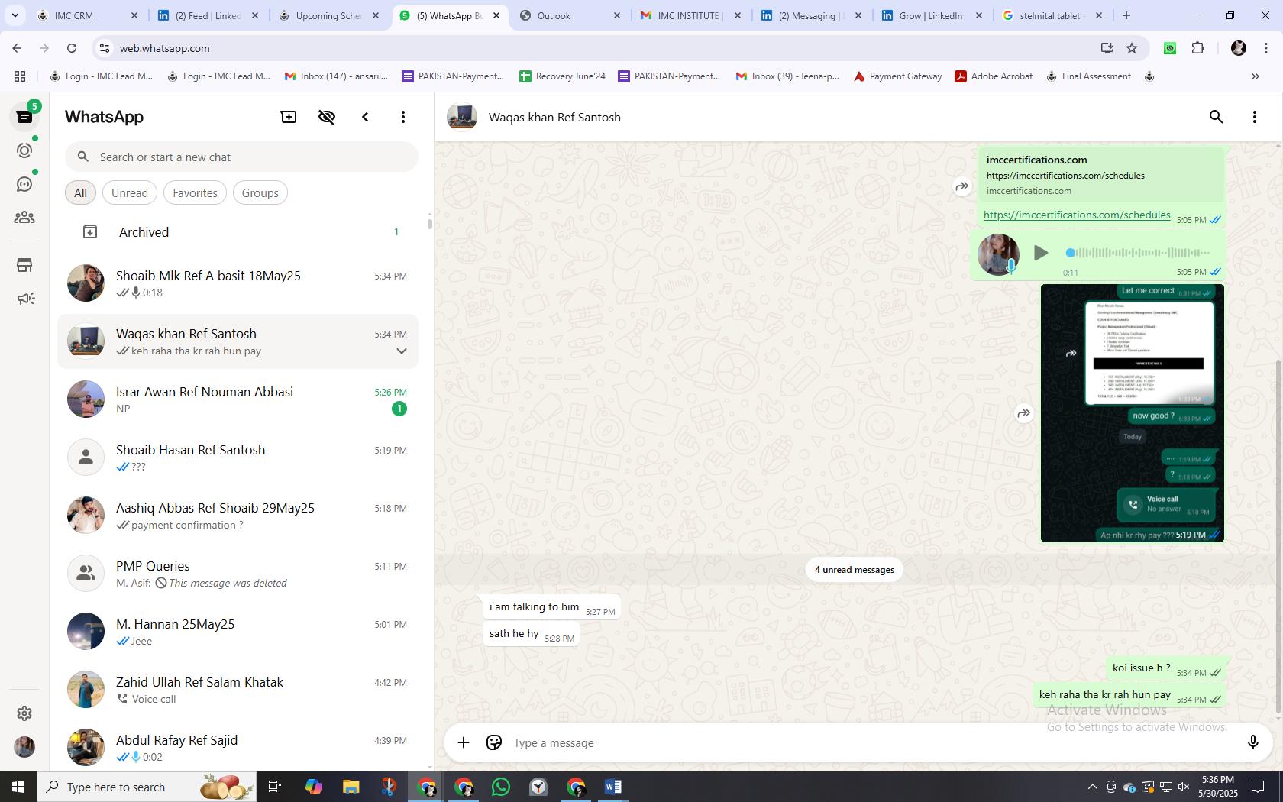Screen dimensions: 1283x802
Task: Open the Communities icon in sidebar
Action: [24, 218]
